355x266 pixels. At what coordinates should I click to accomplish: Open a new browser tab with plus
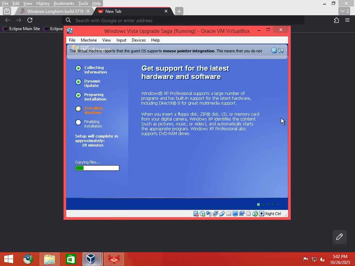click(x=179, y=11)
